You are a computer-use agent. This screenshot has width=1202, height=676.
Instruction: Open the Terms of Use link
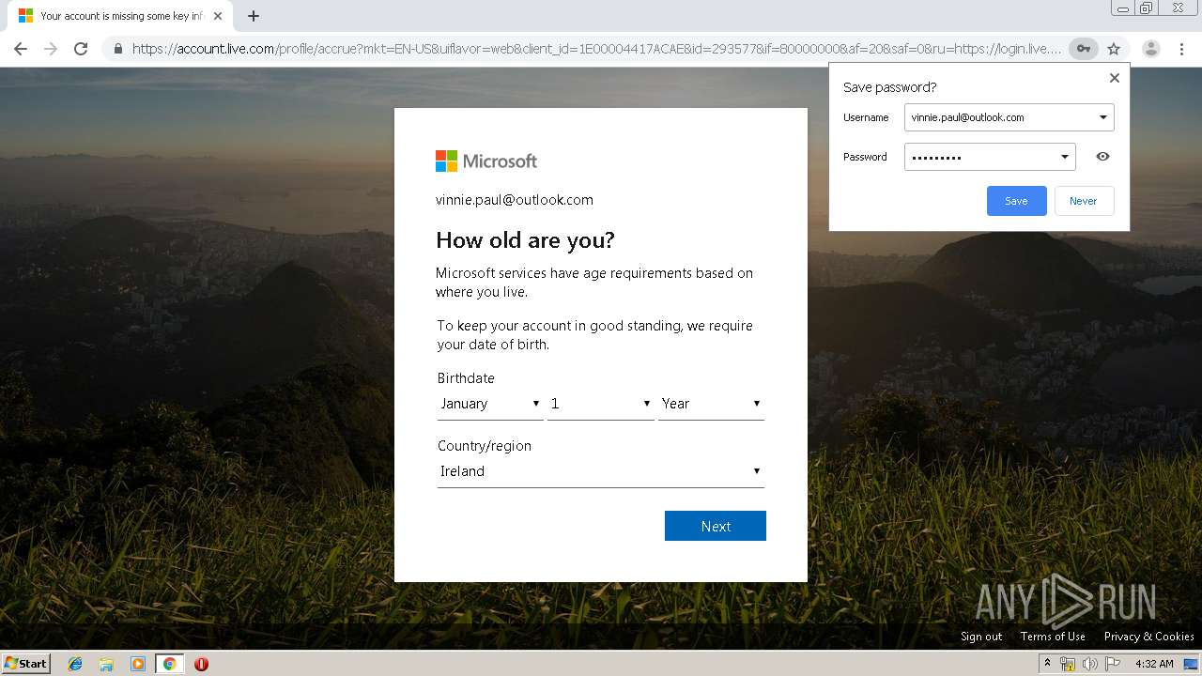pos(1053,637)
